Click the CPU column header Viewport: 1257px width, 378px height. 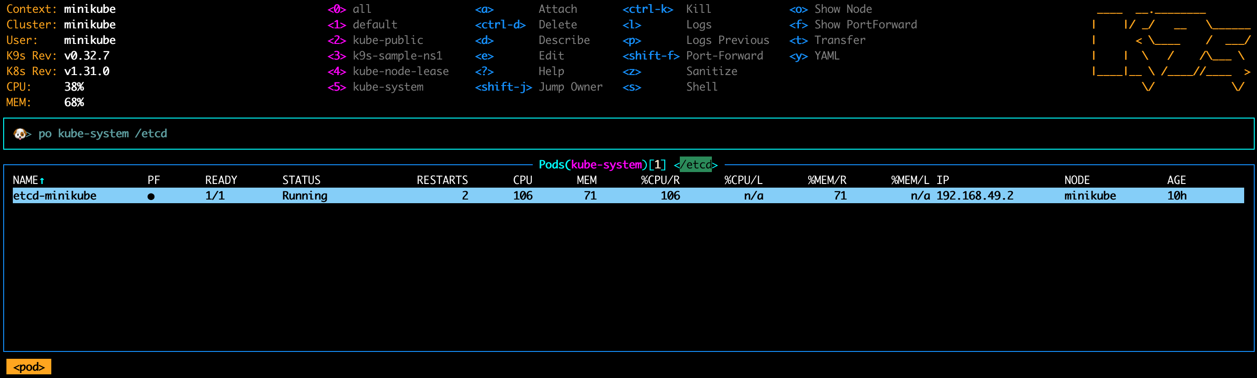pyautogui.click(x=523, y=180)
